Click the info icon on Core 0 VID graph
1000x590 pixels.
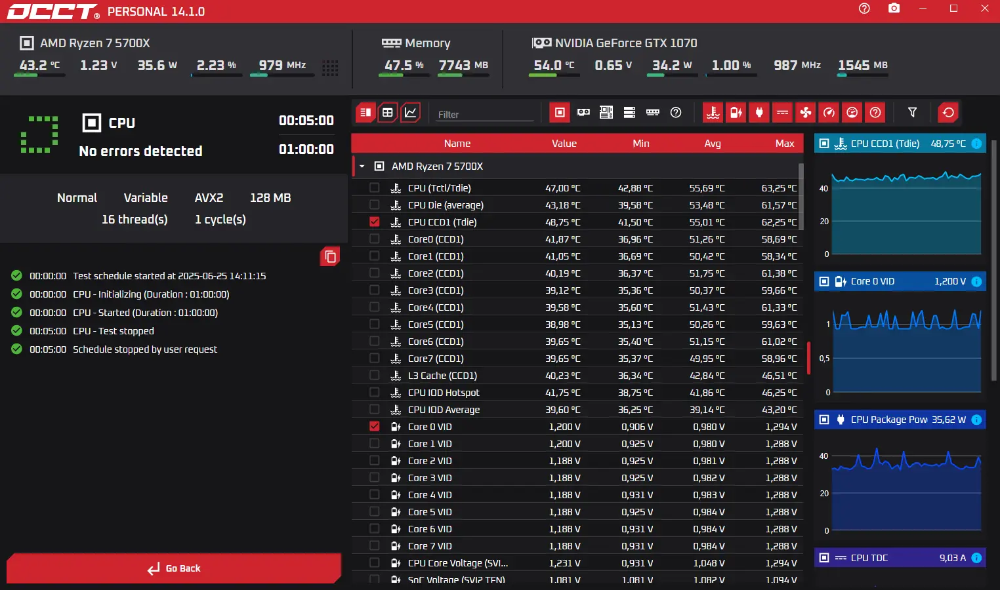coord(976,281)
